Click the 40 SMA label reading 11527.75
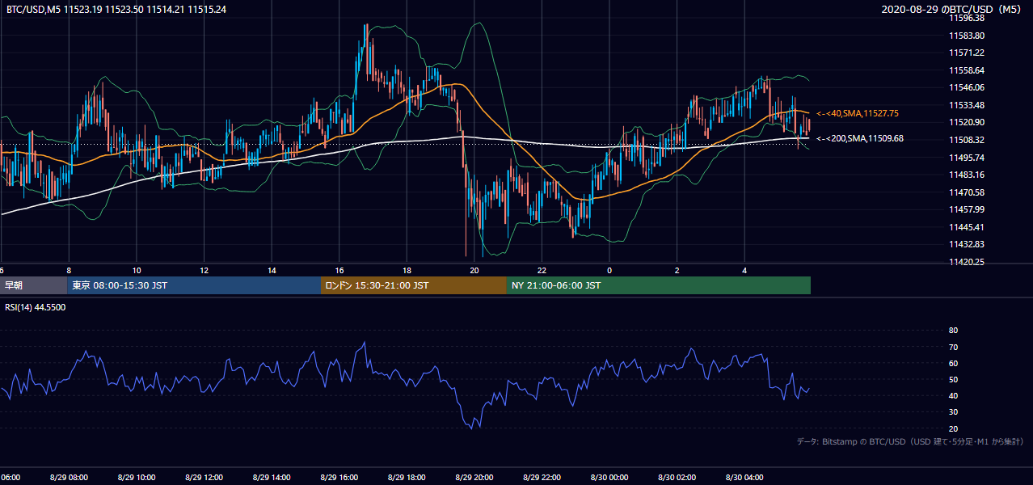The image size is (1033, 485). coord(858,113)
